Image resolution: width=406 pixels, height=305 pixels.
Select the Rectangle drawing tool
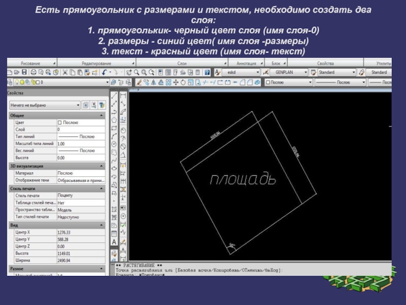(x=114, y=128)
